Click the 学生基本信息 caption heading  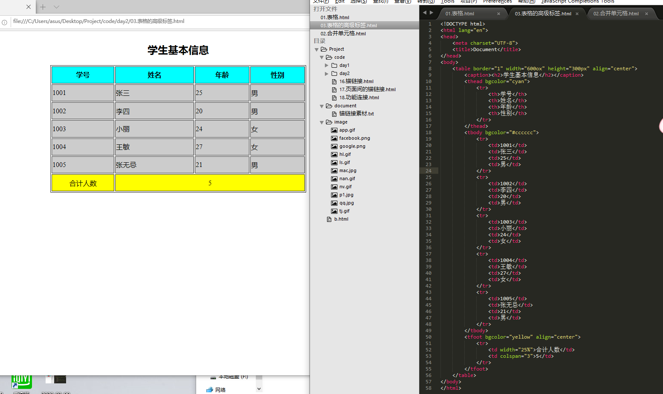(x=178, y=50)
